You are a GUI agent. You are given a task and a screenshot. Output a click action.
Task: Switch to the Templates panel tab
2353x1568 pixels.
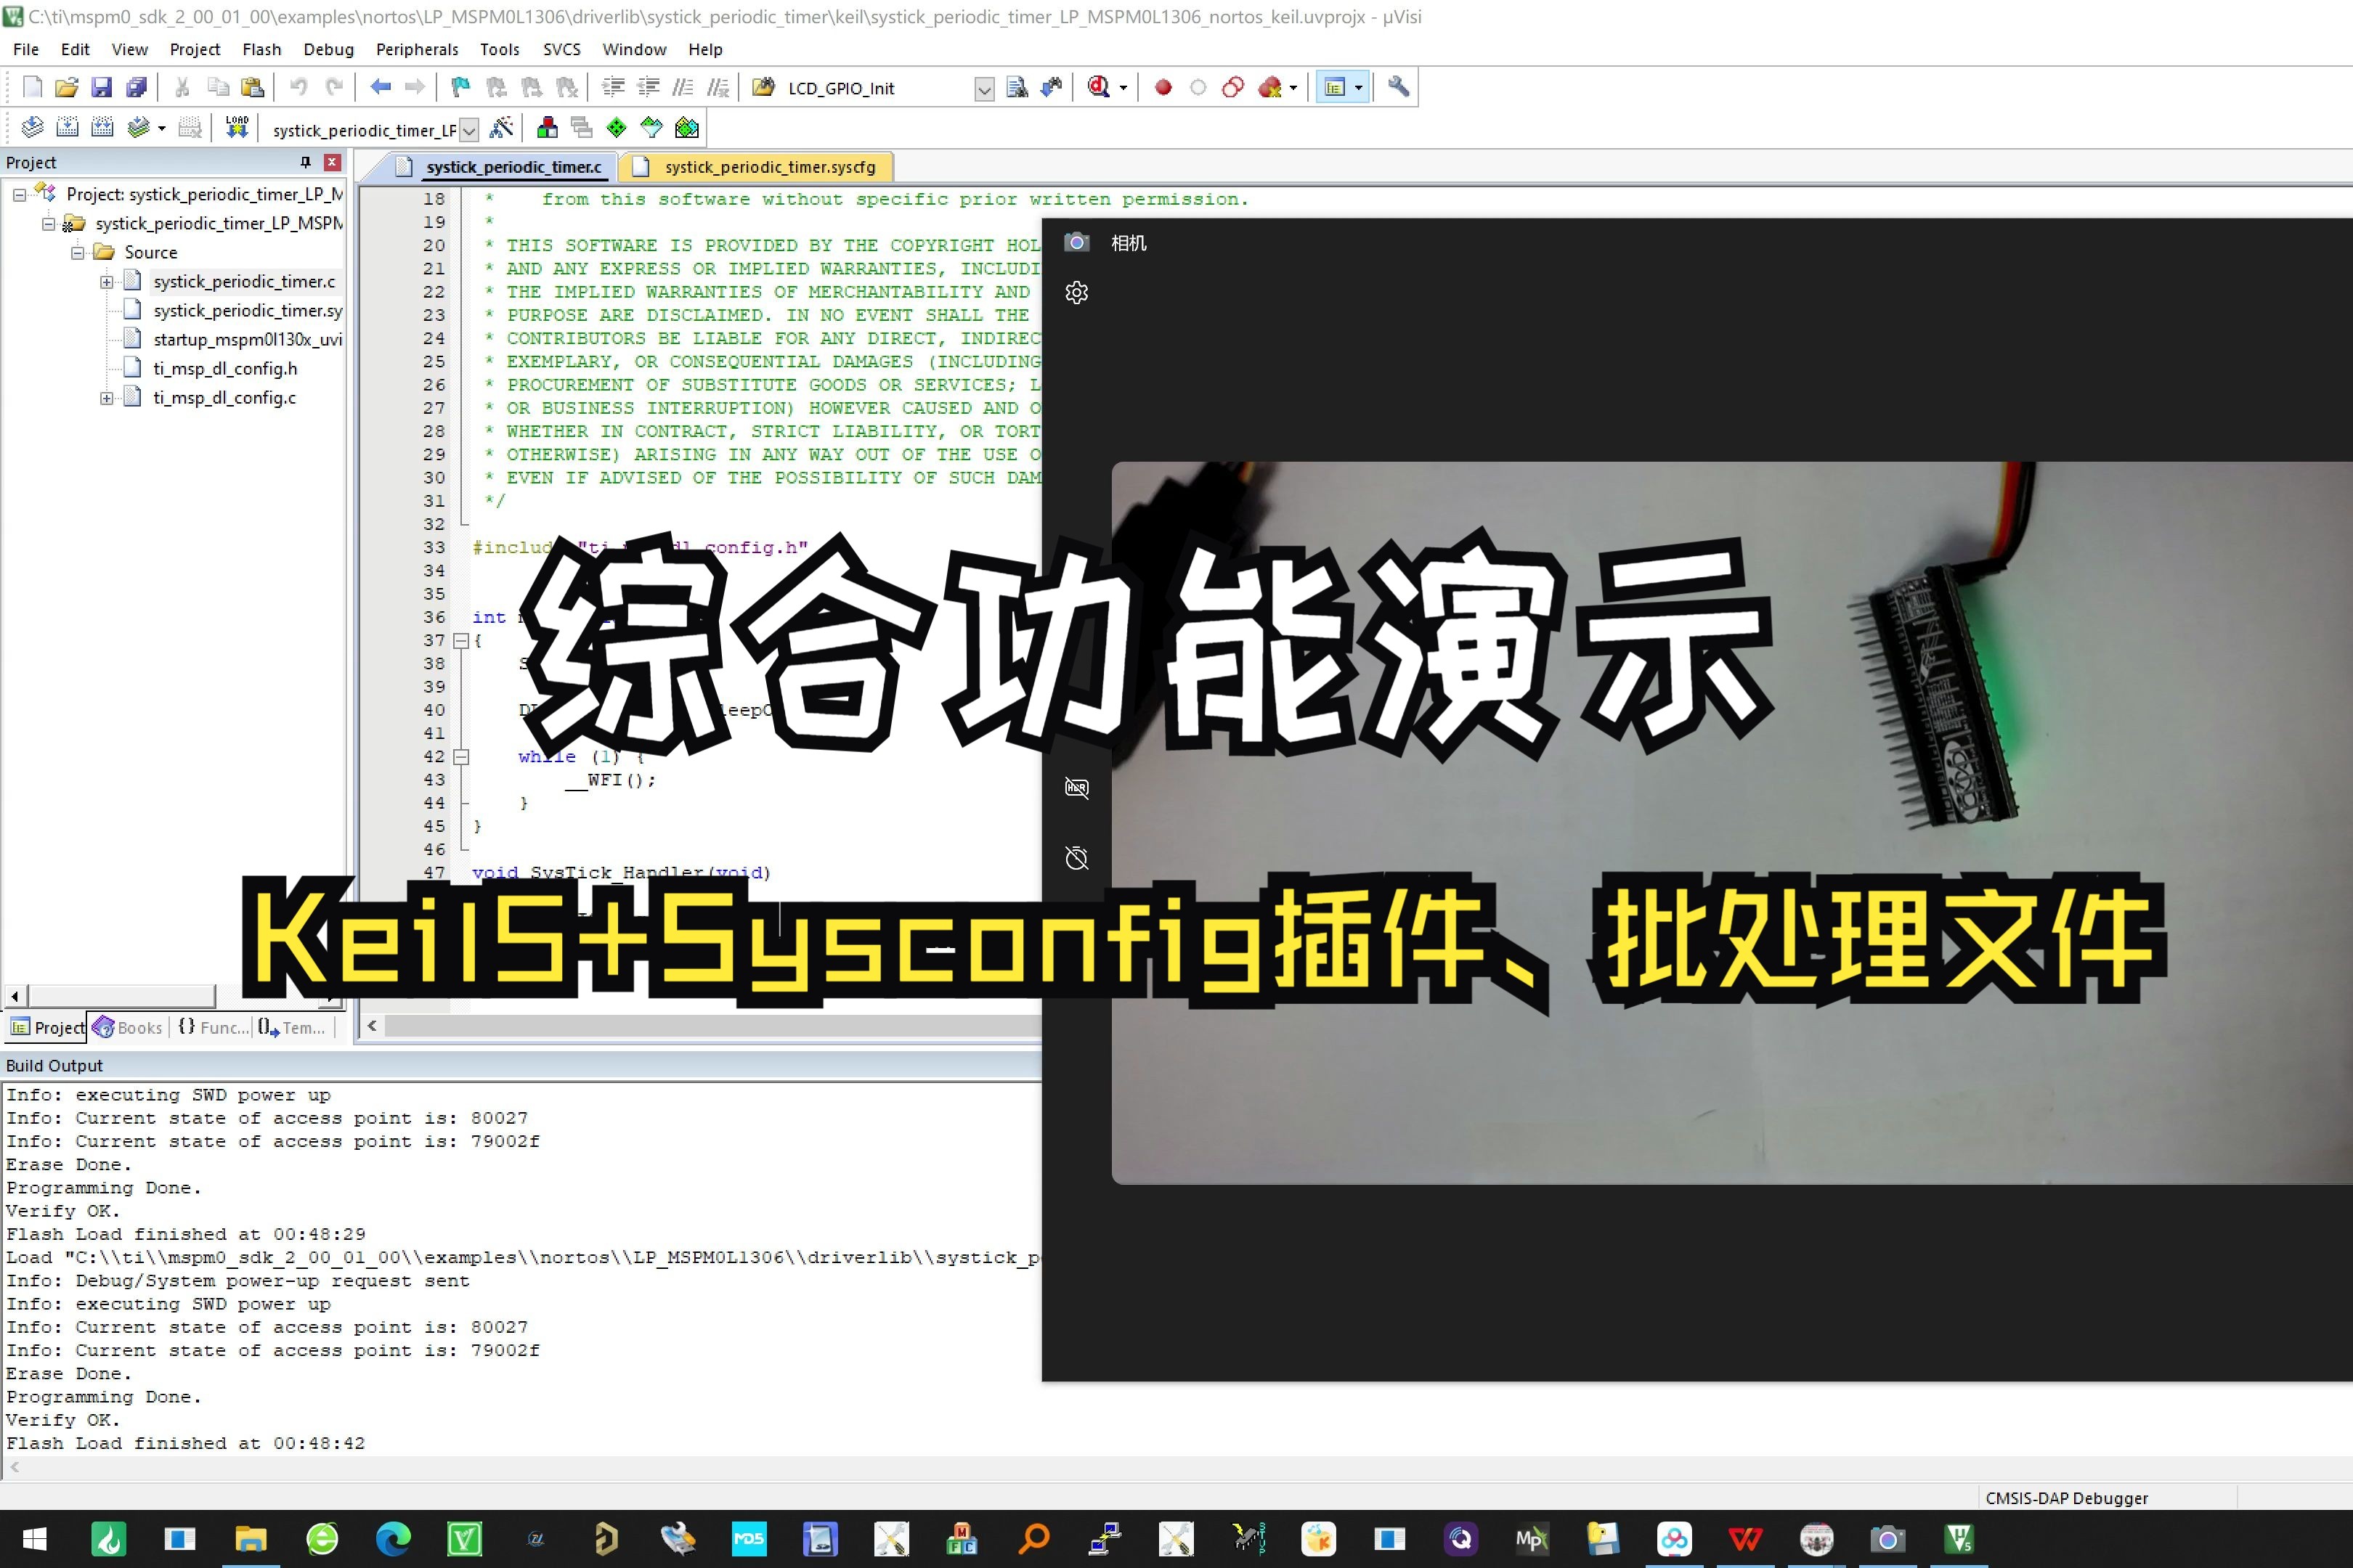292,1027
